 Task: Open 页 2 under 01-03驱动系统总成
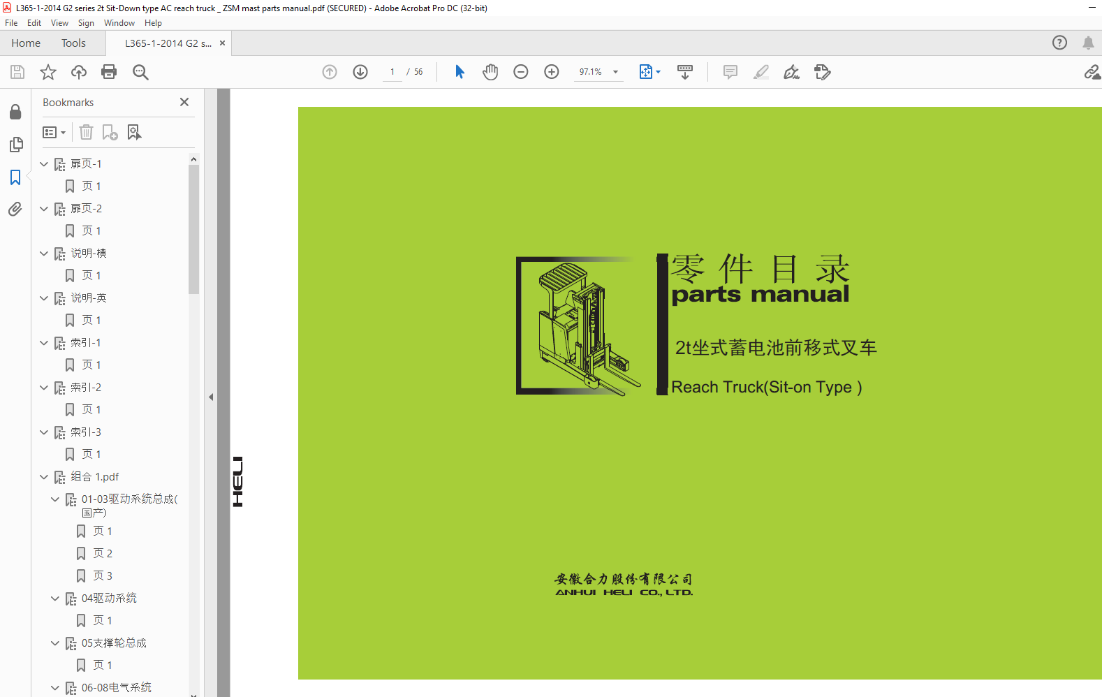[103, 554]
